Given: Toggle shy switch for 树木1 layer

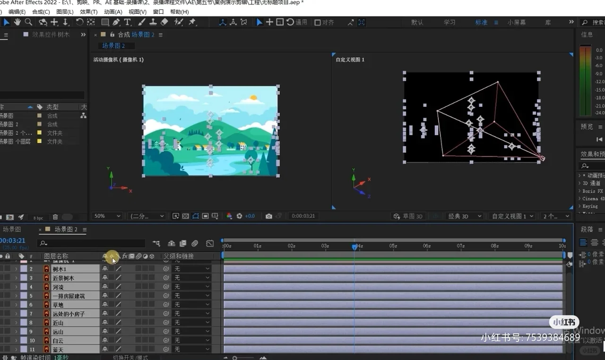Looking at the screenshot, I should pos(105,269).
